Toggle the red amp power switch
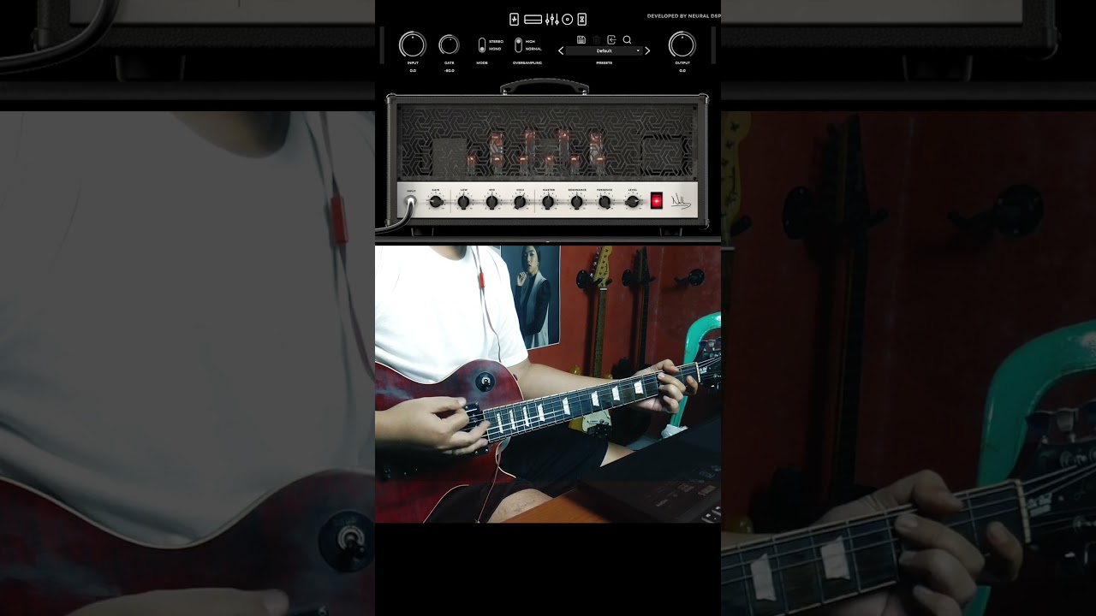Image resolution: width=1096 pixels, height=616 pixels. (657, 201)
